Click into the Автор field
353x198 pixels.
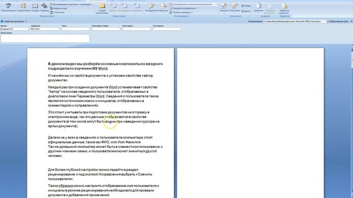tap(14, 29)
